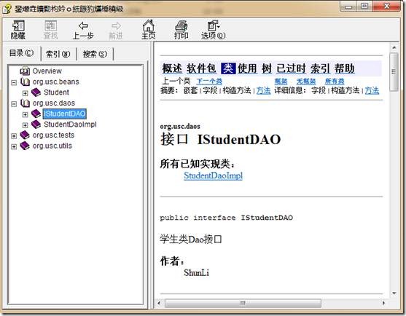
Task: Click the purple book icon beside Student
Action: click(36, 92)
